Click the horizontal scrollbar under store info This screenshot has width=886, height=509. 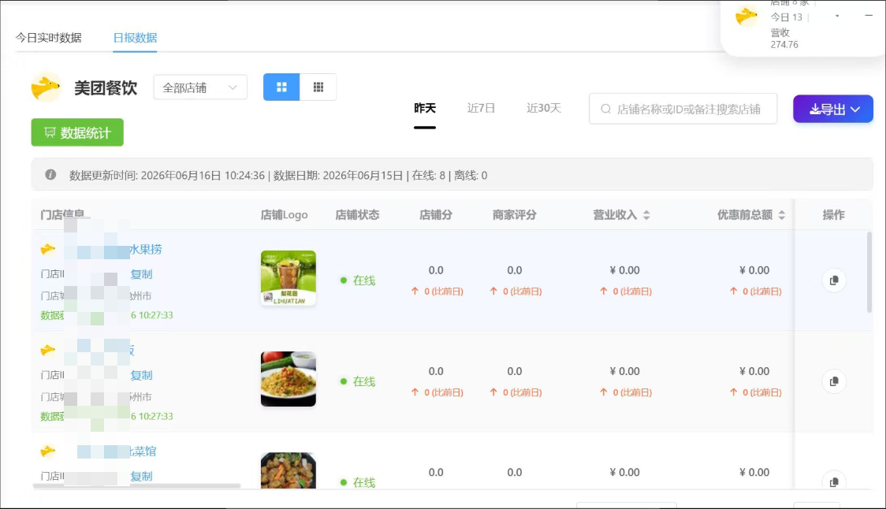(x=136, y=485)
